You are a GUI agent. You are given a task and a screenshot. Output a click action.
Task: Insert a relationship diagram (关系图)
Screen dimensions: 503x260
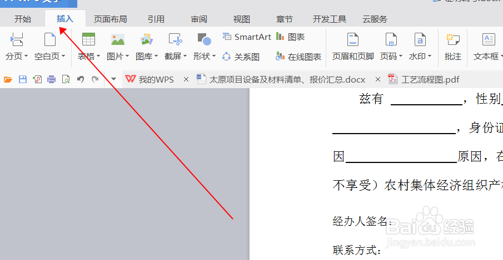(241, 57)
